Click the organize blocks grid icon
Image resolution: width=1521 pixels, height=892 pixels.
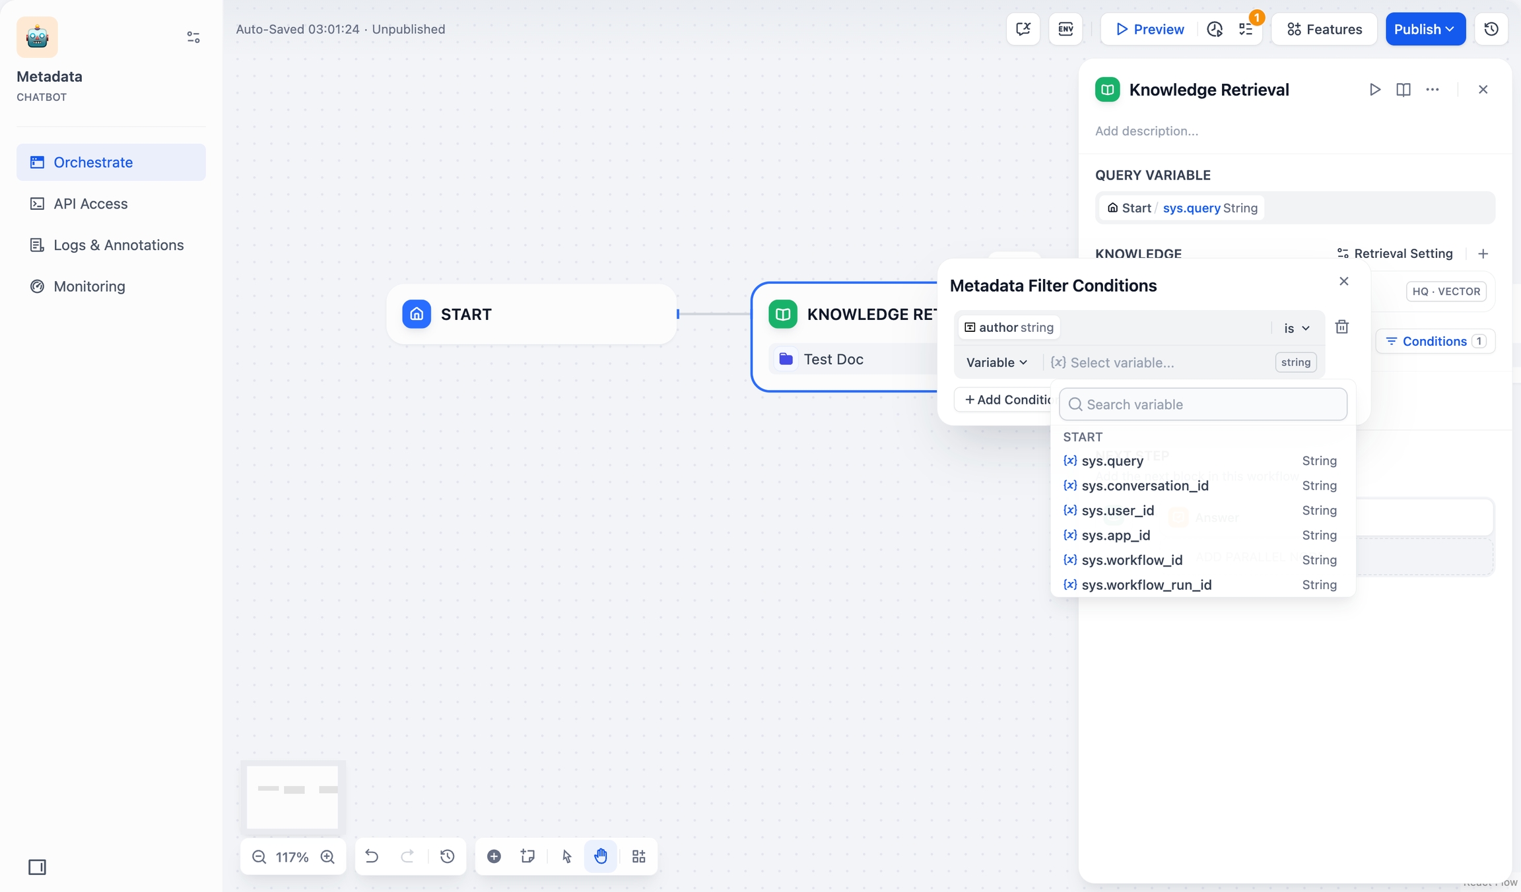pyautogui.click(x=638, y=856)
